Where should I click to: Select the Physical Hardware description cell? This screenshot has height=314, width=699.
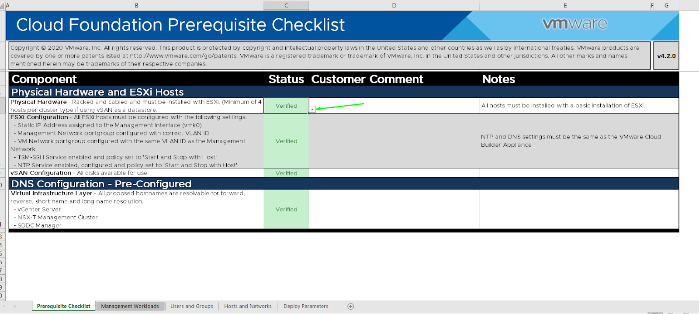[136, 106]
